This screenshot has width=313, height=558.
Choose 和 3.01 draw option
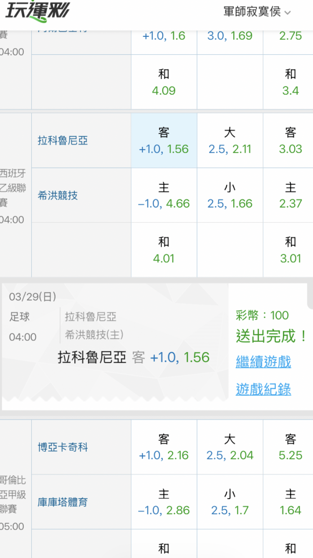(x=290, y=250)
